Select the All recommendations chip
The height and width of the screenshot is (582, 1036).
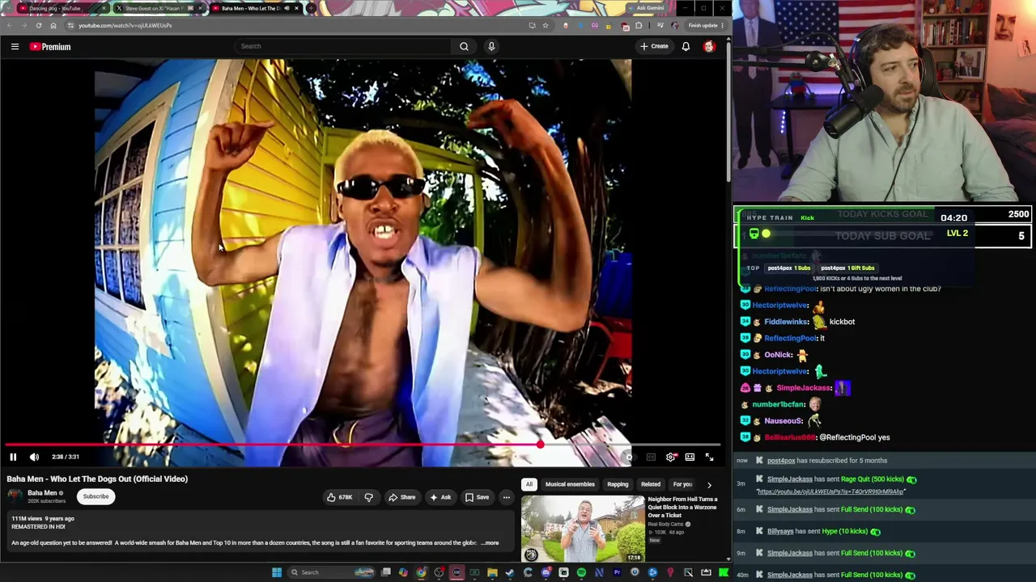point(529,484)
